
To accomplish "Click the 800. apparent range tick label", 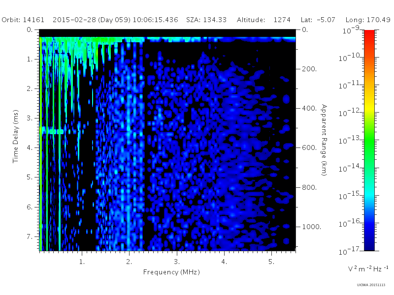I will click(309, 187).
